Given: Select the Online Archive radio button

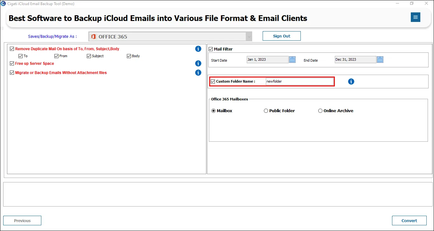Looking at the screenshot, I should coord(320,111).
